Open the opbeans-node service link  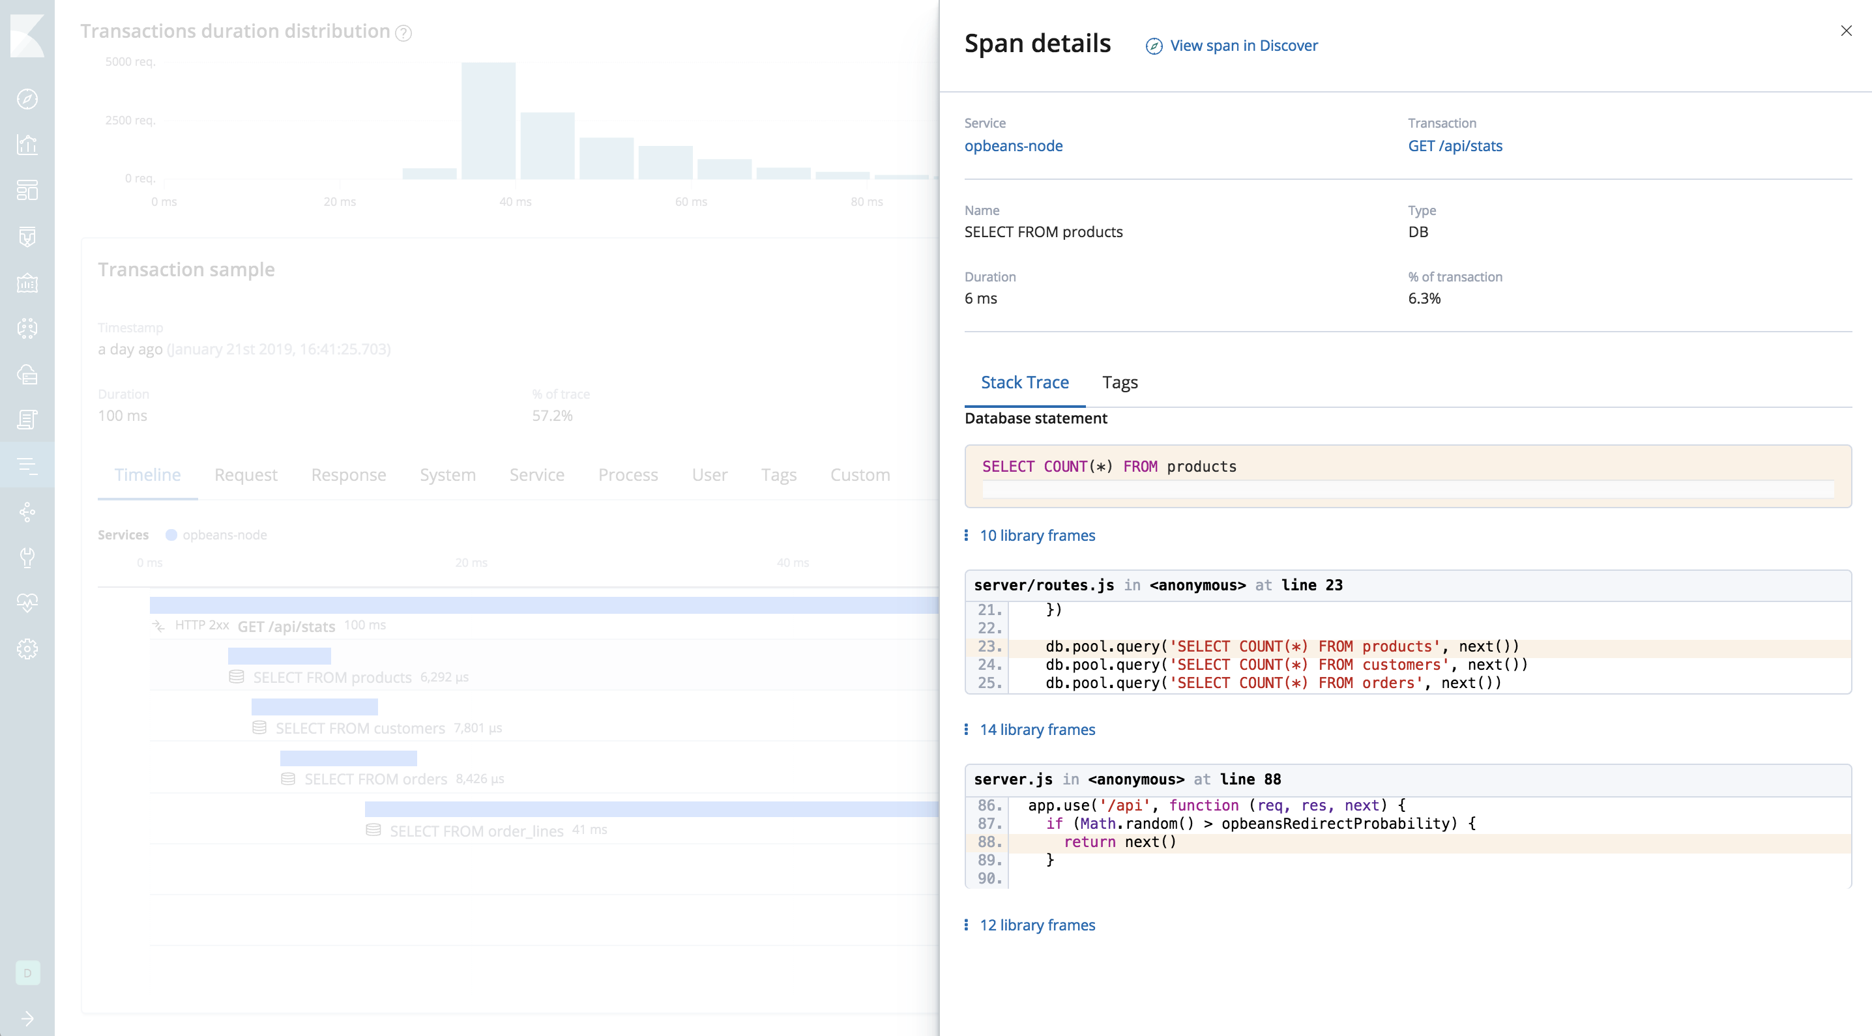(x=1013, y=145)
